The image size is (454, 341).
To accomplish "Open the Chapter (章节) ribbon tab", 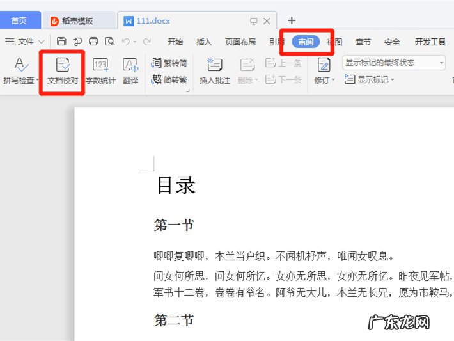I will [x=363, y=42].
